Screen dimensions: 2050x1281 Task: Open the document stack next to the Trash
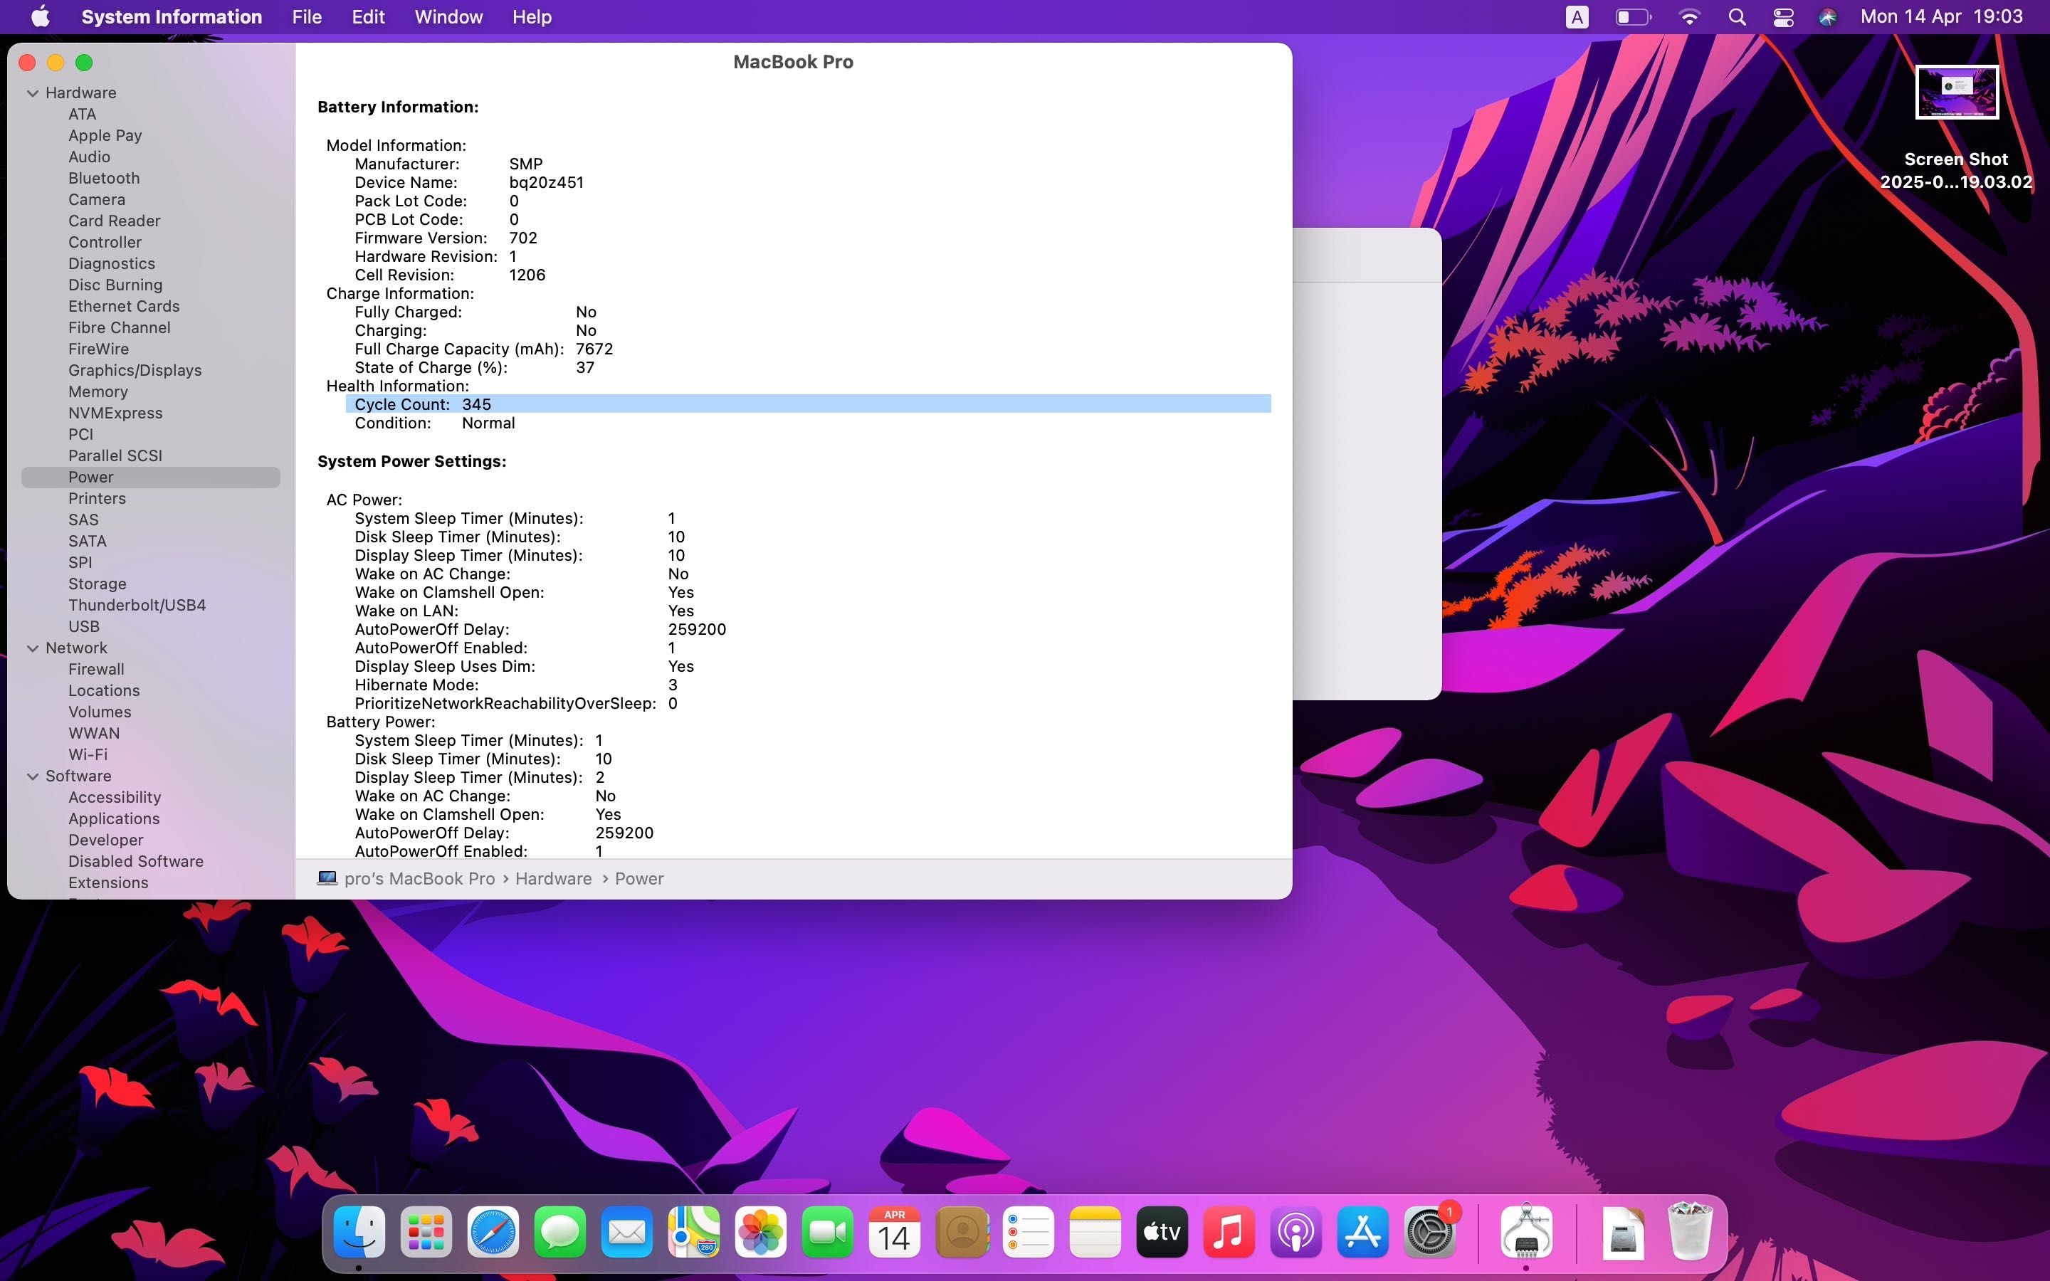tap(1623, 1232)
